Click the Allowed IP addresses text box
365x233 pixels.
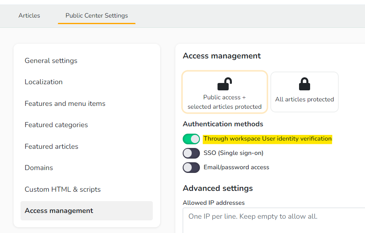tap(274, 220)
